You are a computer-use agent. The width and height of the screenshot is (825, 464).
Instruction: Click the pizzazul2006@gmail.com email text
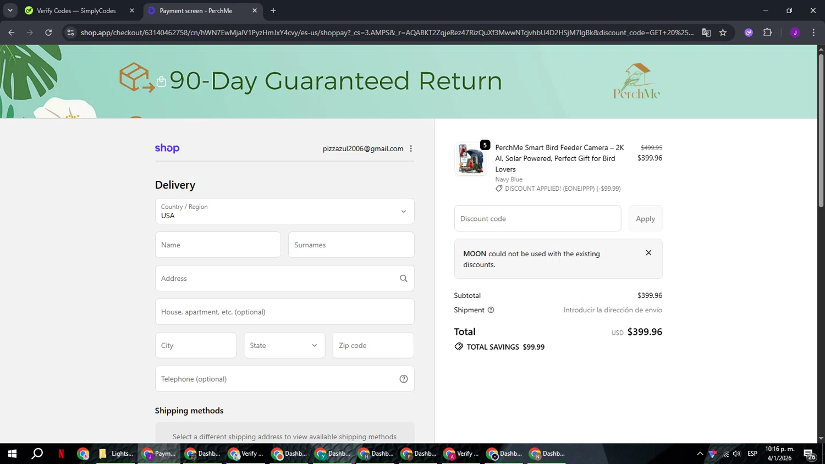363,148
